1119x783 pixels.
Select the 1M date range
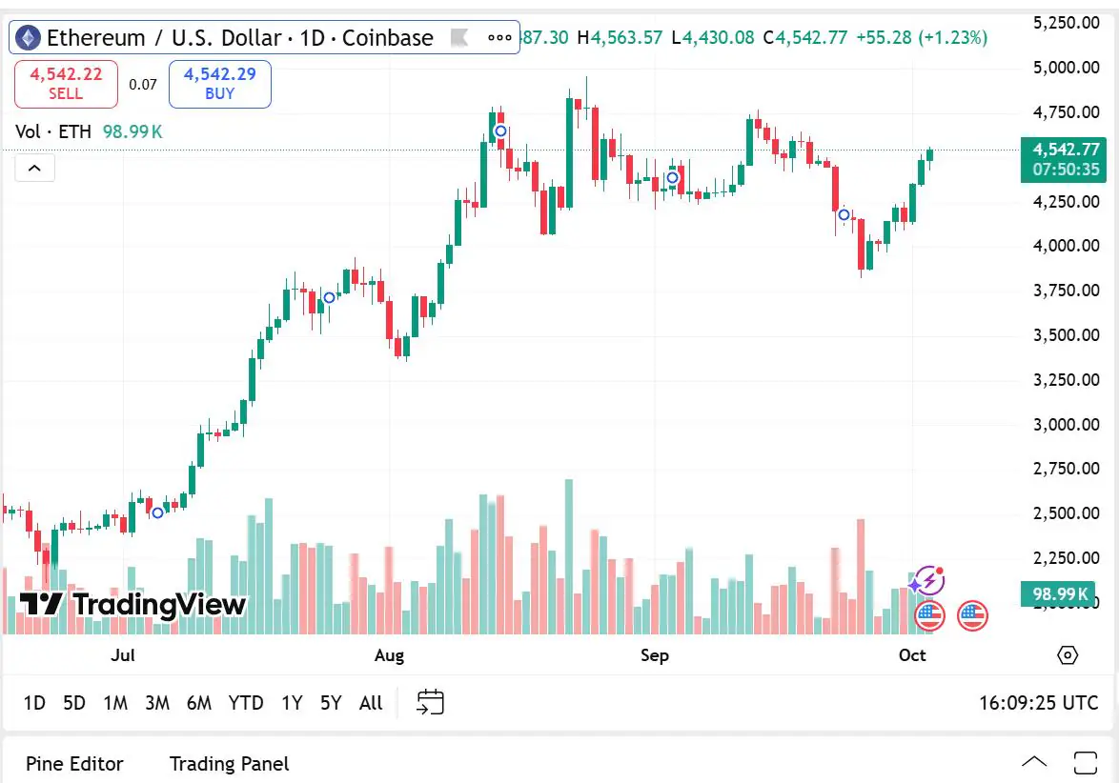tap(115, 703)
